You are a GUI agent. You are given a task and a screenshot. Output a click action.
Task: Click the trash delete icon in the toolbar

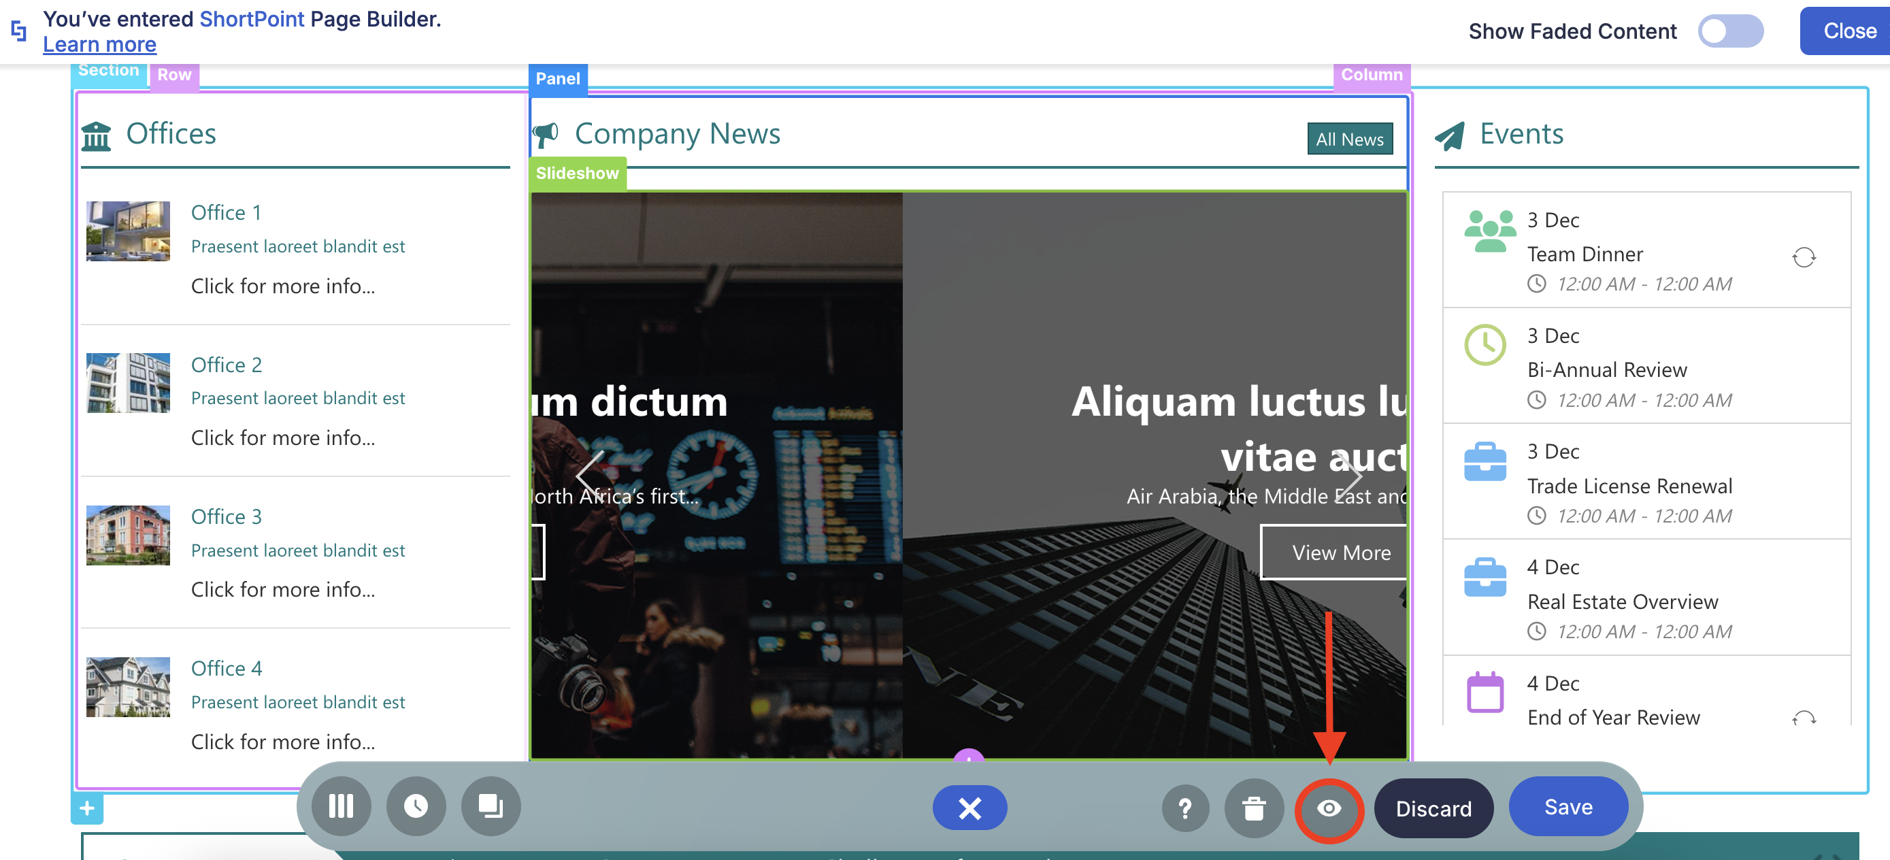click(1254, 808)
